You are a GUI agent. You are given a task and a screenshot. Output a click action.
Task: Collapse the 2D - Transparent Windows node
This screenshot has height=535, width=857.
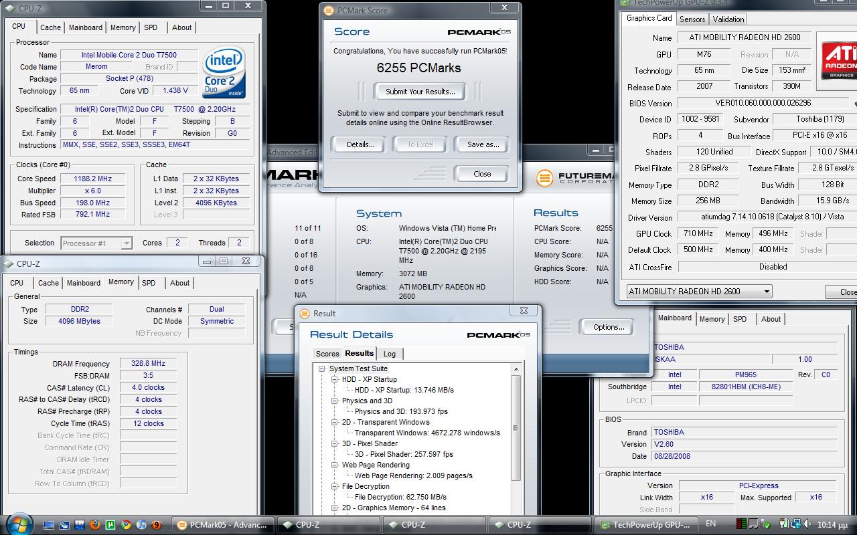335,422
